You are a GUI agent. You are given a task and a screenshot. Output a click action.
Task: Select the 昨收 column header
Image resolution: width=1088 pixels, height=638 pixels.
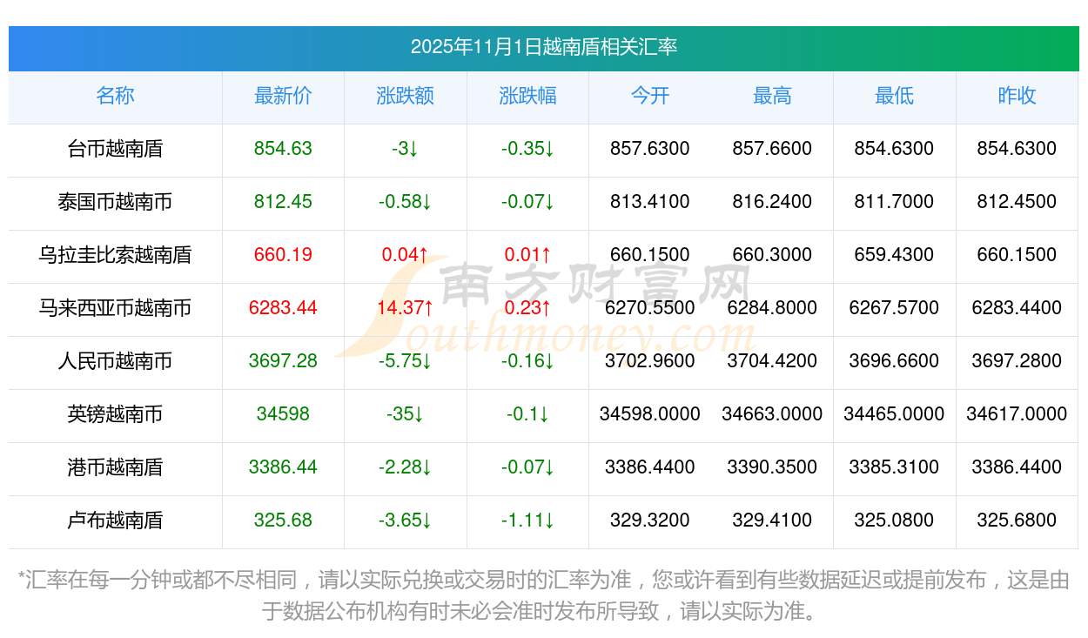1017,96
